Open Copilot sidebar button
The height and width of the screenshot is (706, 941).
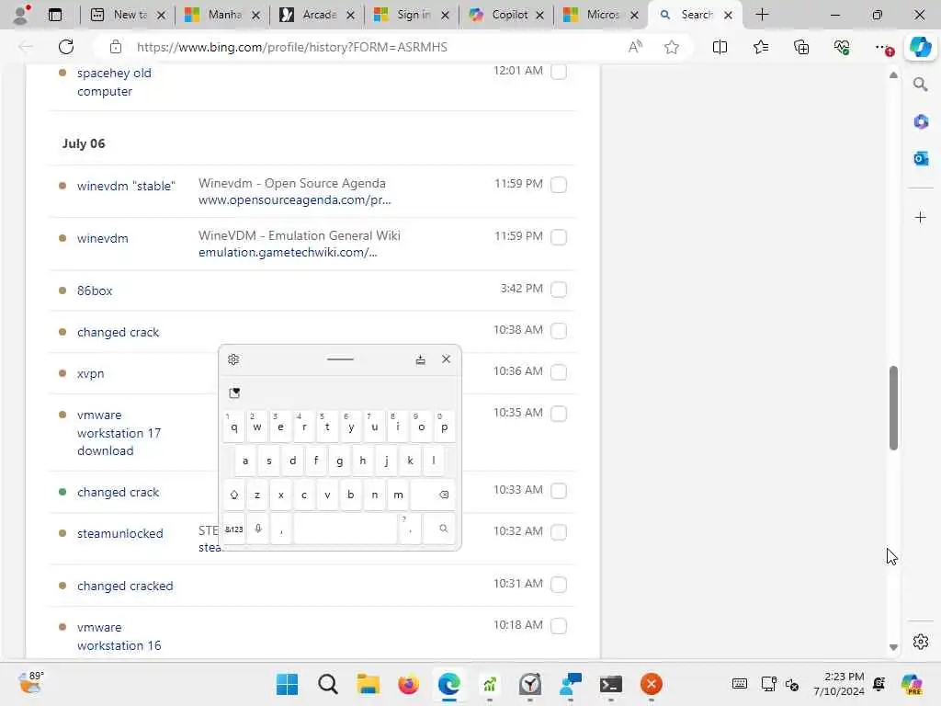(920, 47)
